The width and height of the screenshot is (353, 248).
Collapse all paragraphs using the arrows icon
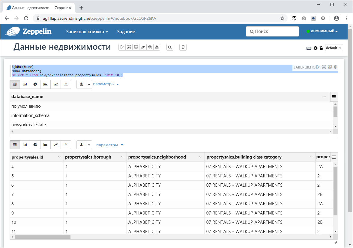point(129,47)
